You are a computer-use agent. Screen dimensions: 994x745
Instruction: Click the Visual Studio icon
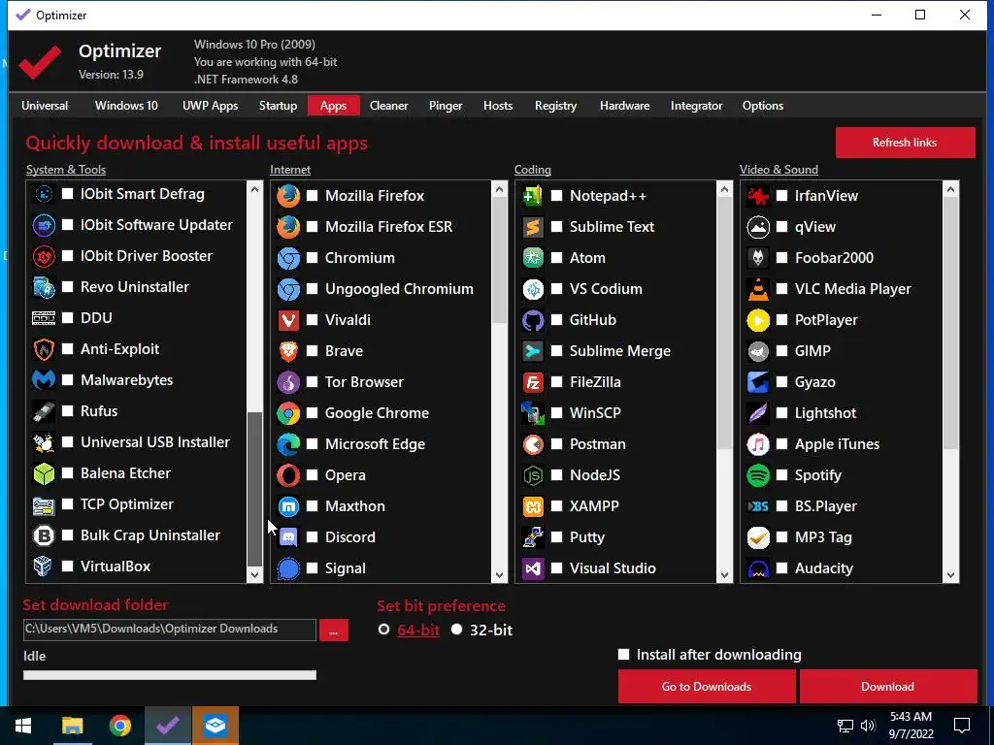coord(533,568)
